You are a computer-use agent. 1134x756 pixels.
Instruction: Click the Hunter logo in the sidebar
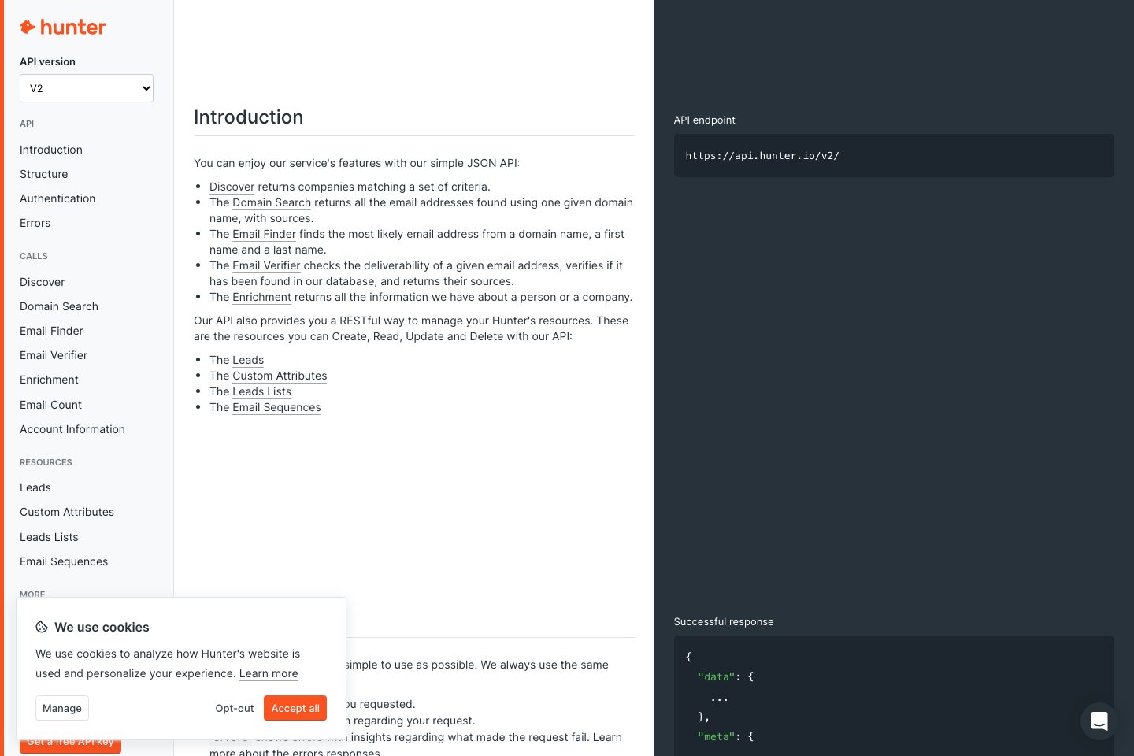[x=63, y=27]
